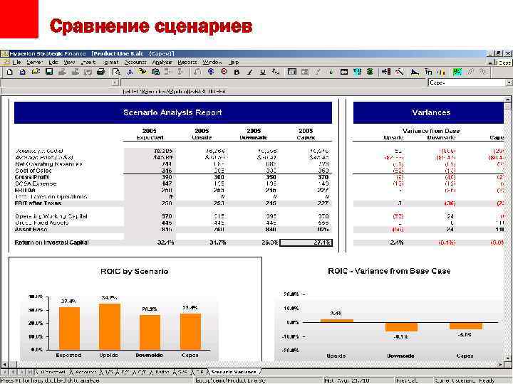Click the blue triangle ruler toolbar icon
Screen dimensions: 513x384
click(x=415, y=72)
